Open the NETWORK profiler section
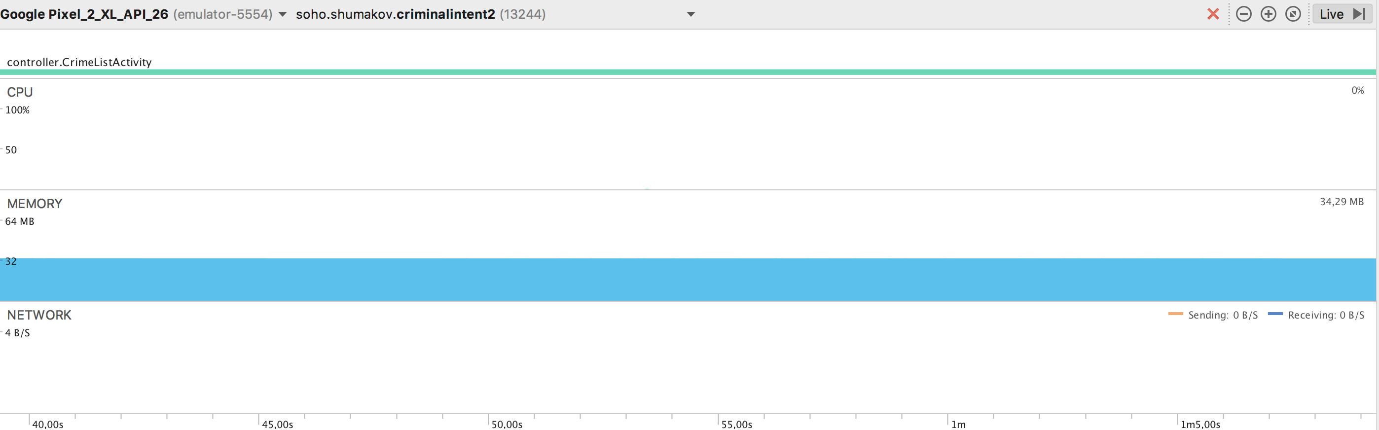The image size is (1379, 430). coord(39,315)
